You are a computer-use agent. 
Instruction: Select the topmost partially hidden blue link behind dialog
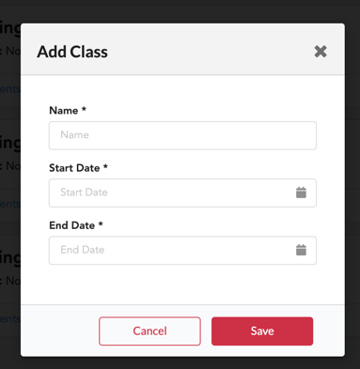10,89
